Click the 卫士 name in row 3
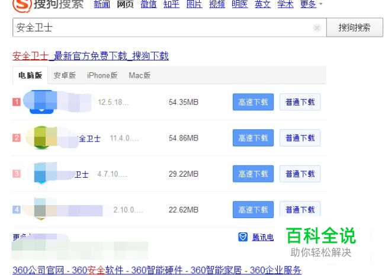The width and height of the screenshot is (385, 278). [x=82, y=174]
